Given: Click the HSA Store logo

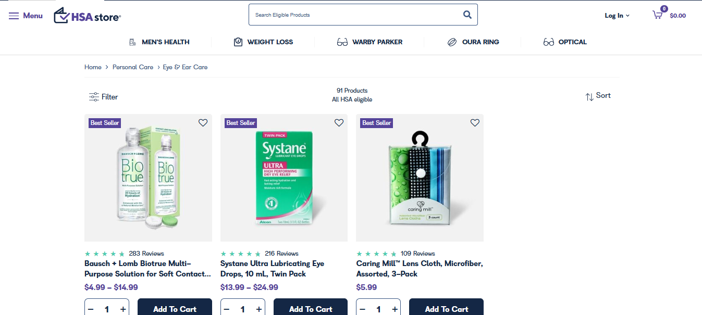Looking at the screenshot, I should coord(87,16).
